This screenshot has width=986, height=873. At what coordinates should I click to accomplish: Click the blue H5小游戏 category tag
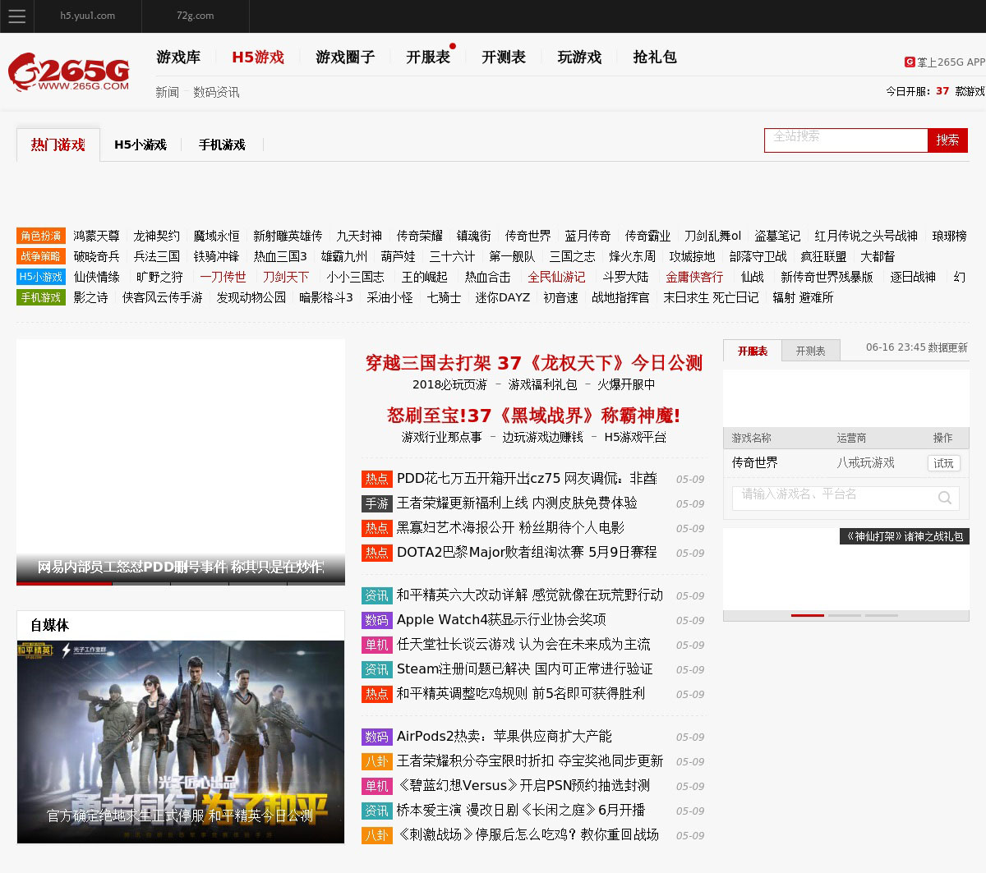click(x=41, y=277)
